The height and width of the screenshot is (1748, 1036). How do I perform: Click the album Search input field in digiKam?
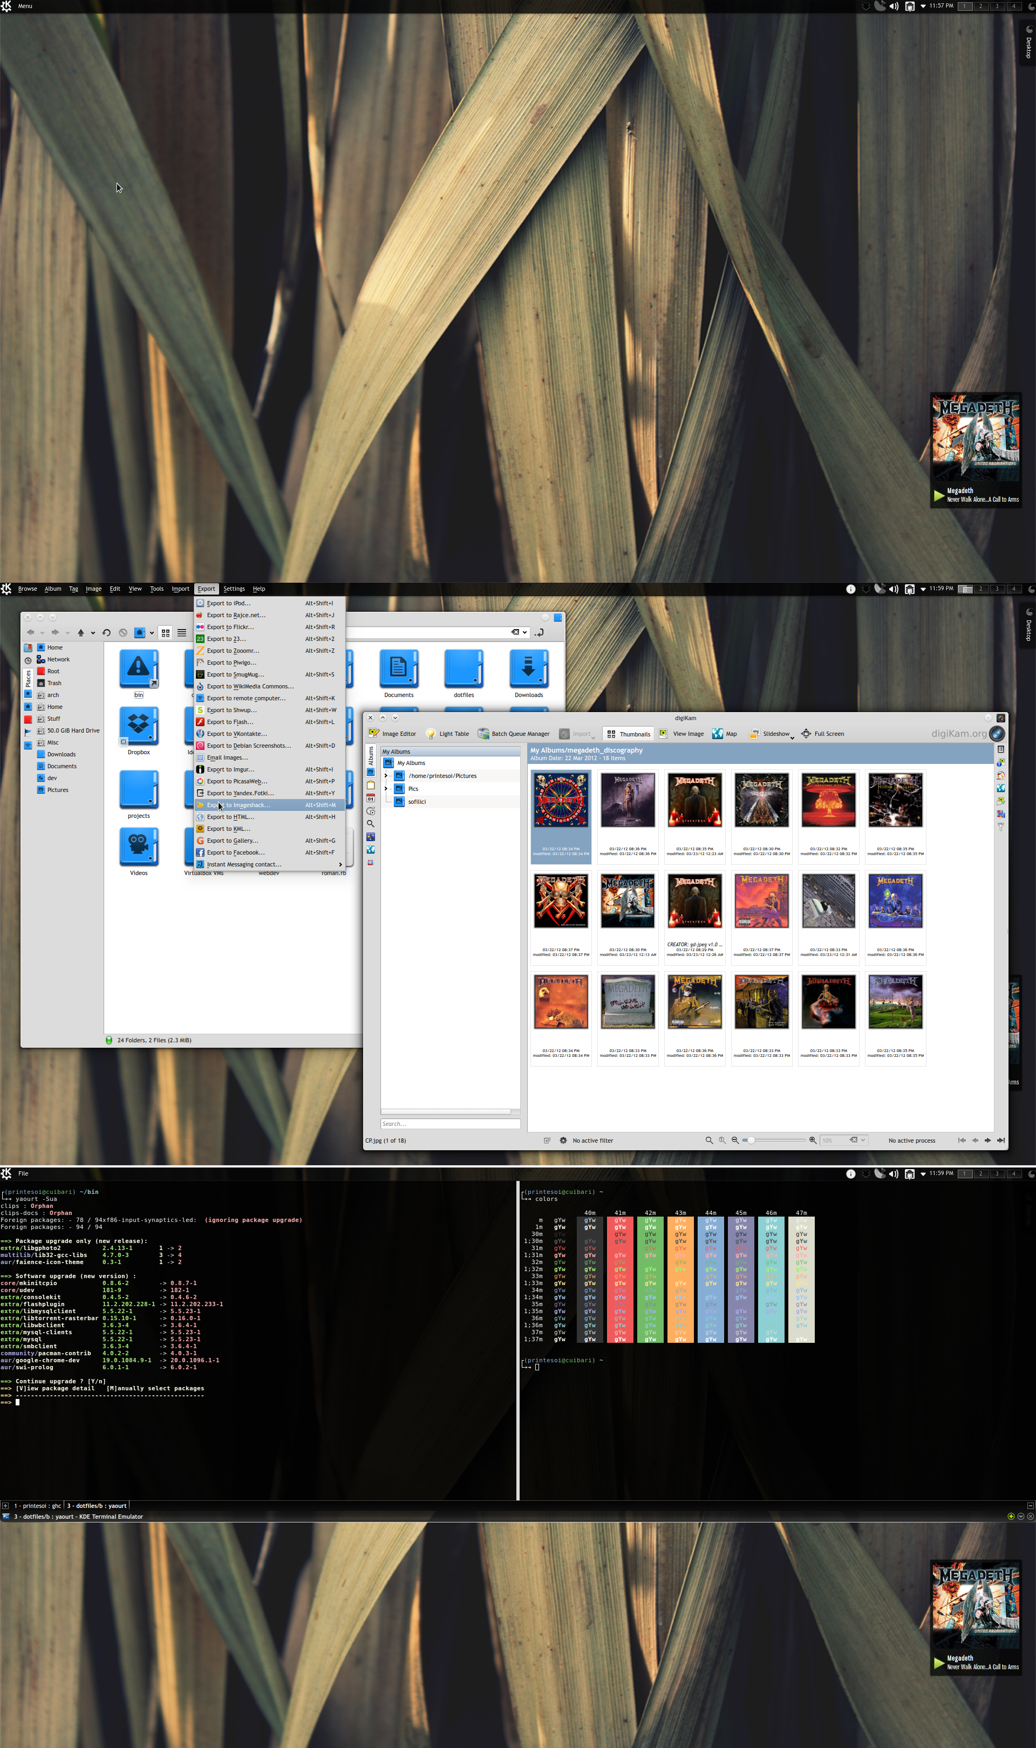(451, 1124)
